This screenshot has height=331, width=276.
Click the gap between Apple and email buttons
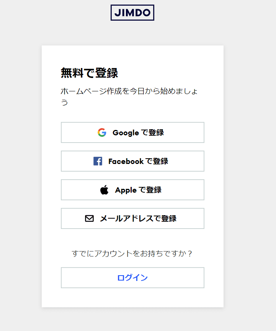coord(132,204)
